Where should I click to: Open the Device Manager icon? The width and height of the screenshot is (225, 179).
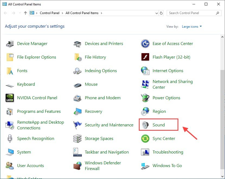(9, 44)
